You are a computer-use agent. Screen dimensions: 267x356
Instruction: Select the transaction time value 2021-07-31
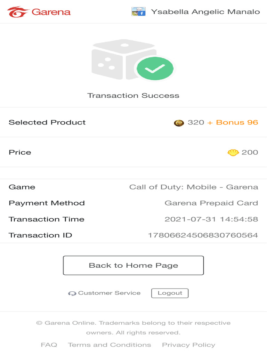click(x=190, y=219)
